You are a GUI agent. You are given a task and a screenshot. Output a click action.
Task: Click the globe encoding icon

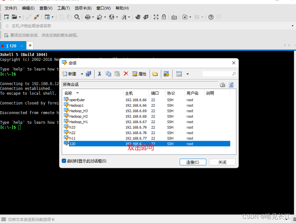click(112, 17)
